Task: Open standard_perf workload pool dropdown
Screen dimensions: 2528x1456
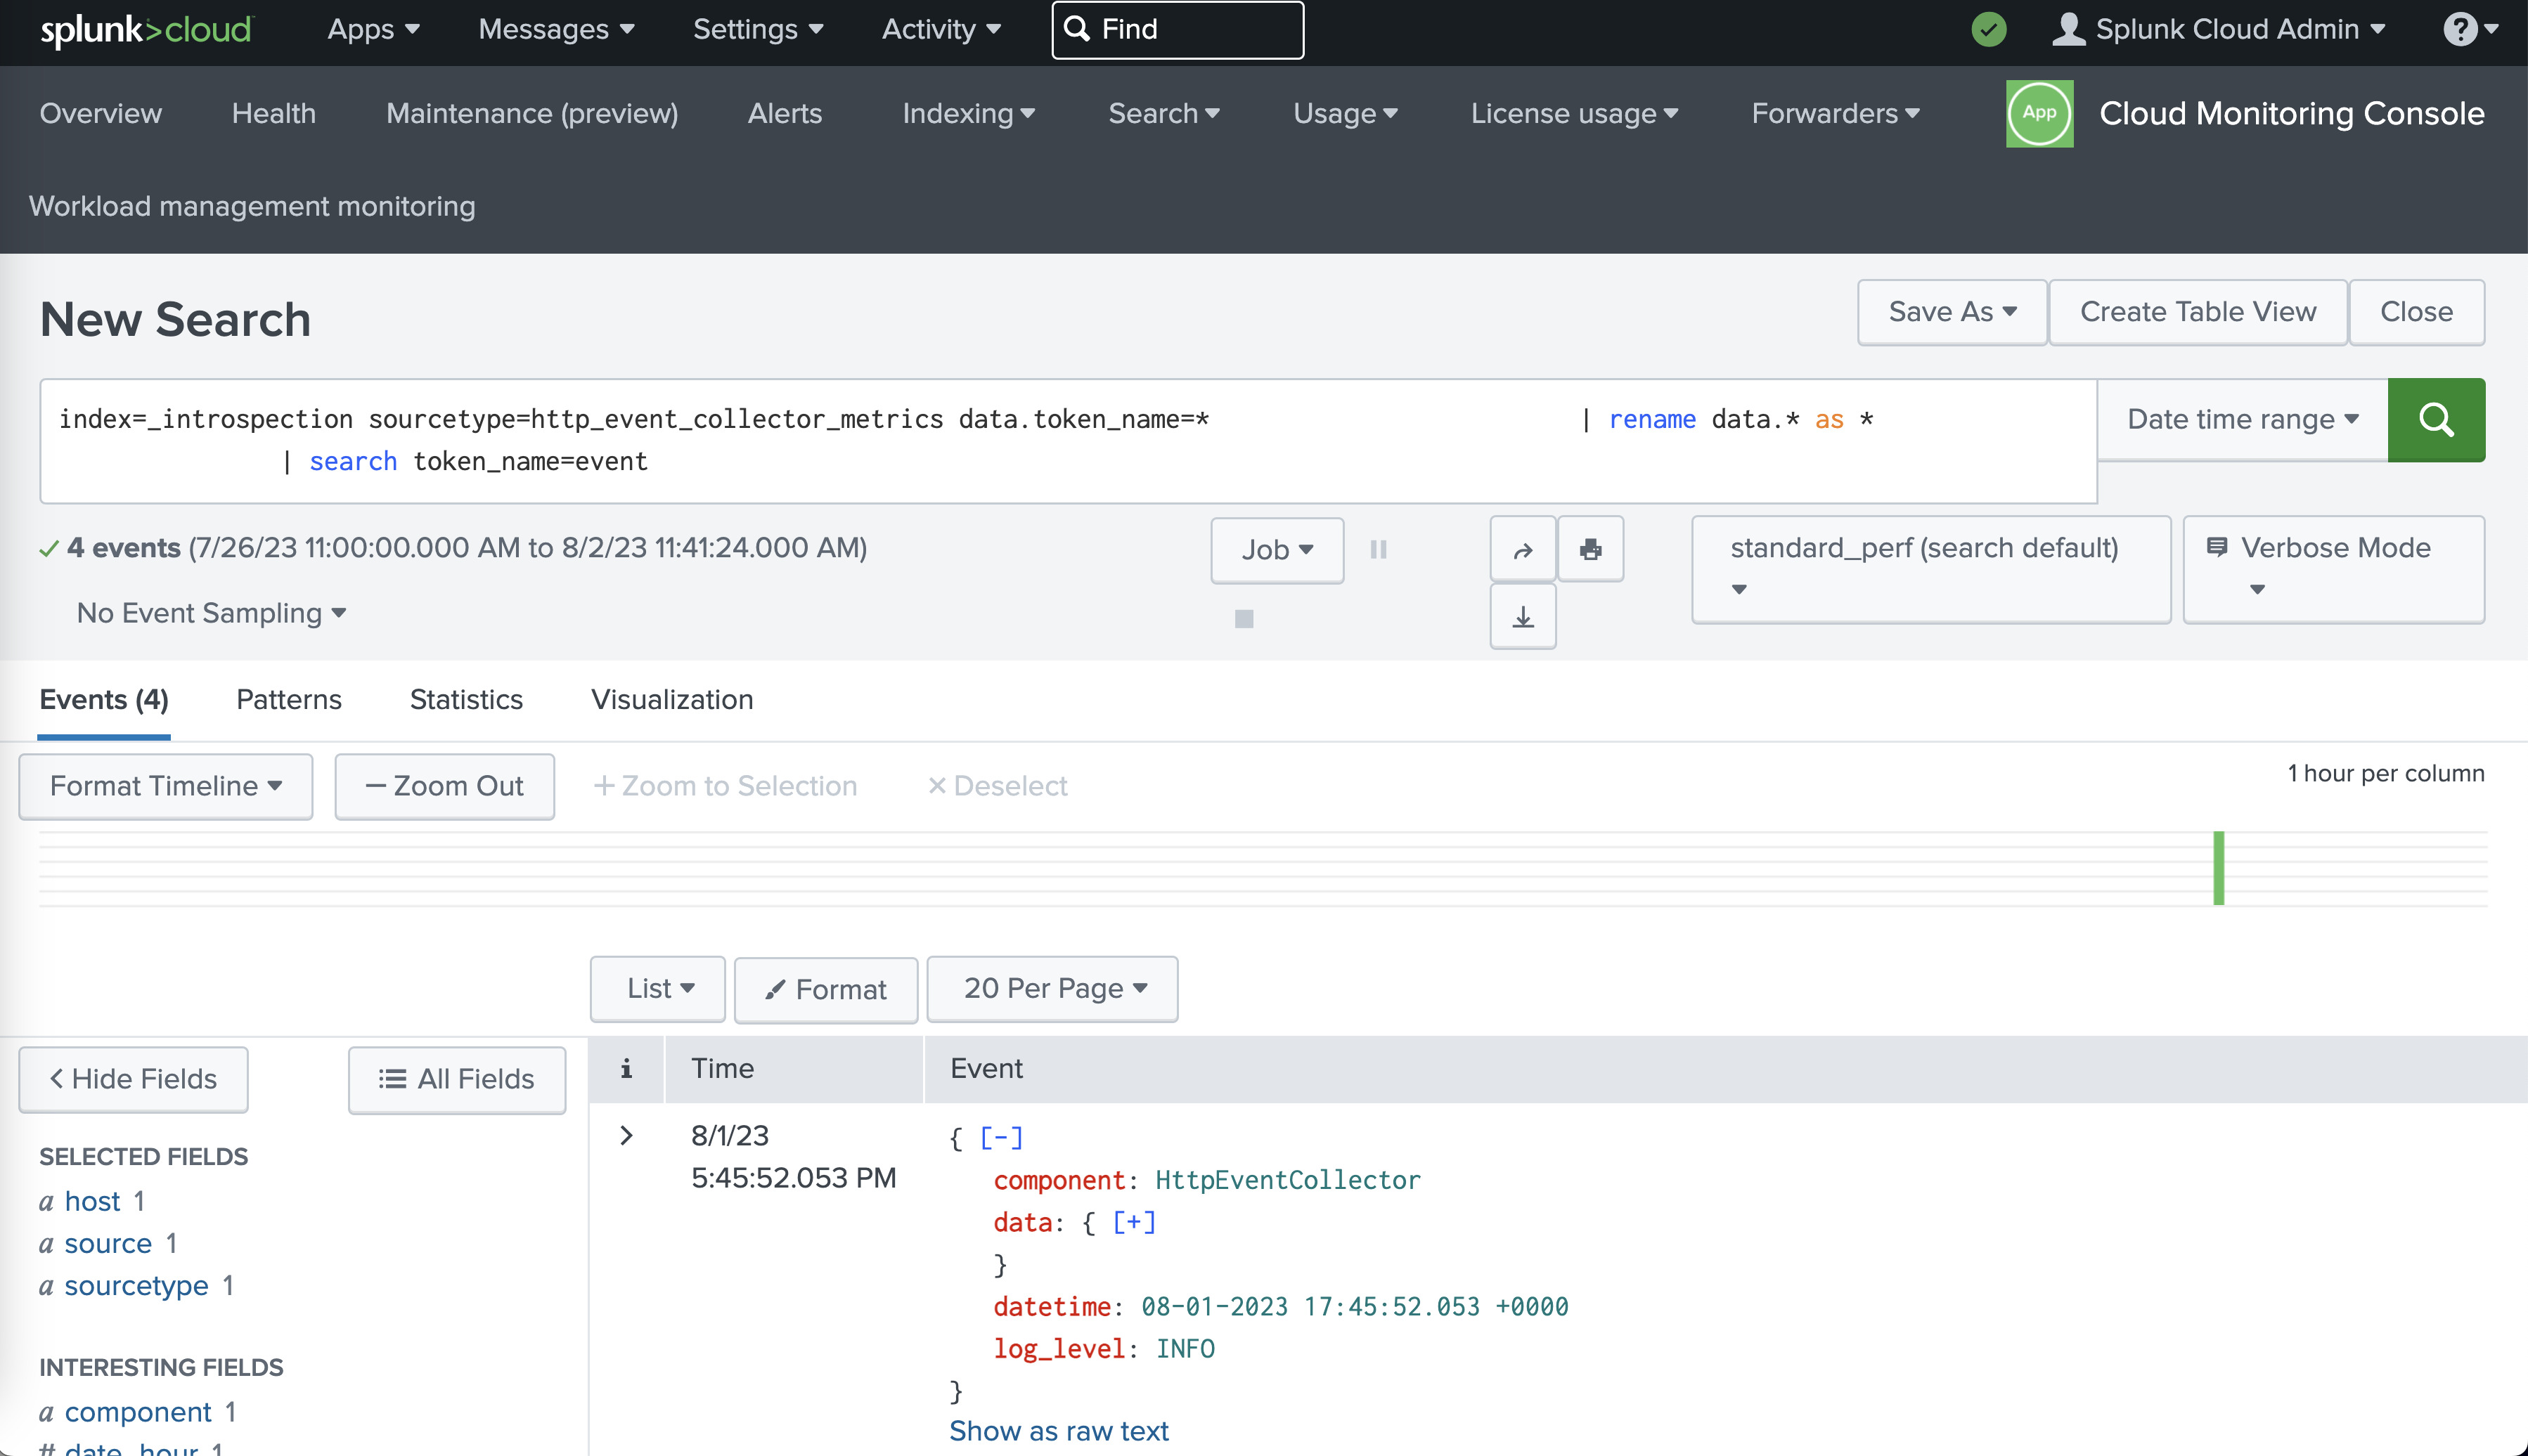Action: (1930, 569)
